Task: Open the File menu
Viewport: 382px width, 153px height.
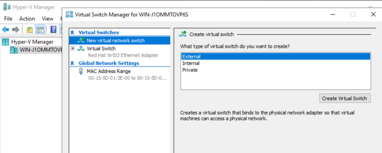Action: (8, 19)
